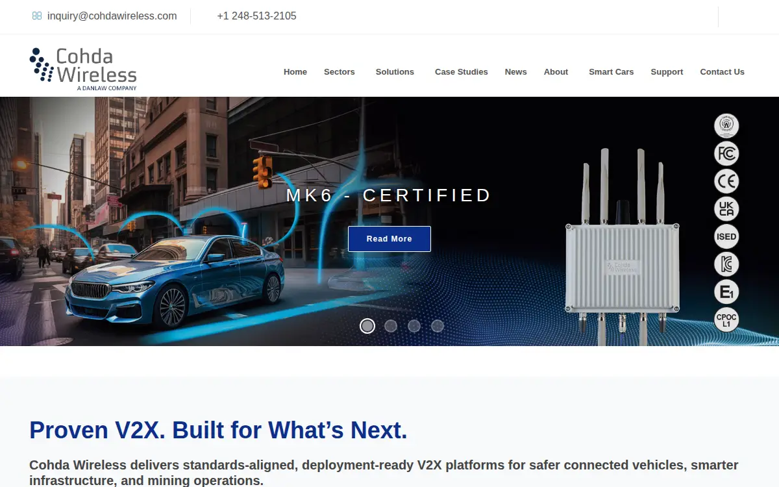Image resolution: width=779 pixels, height=487 pixels.
Task: Click the MK6 - CERTIFIED slide title
Action: click(389, 195)
